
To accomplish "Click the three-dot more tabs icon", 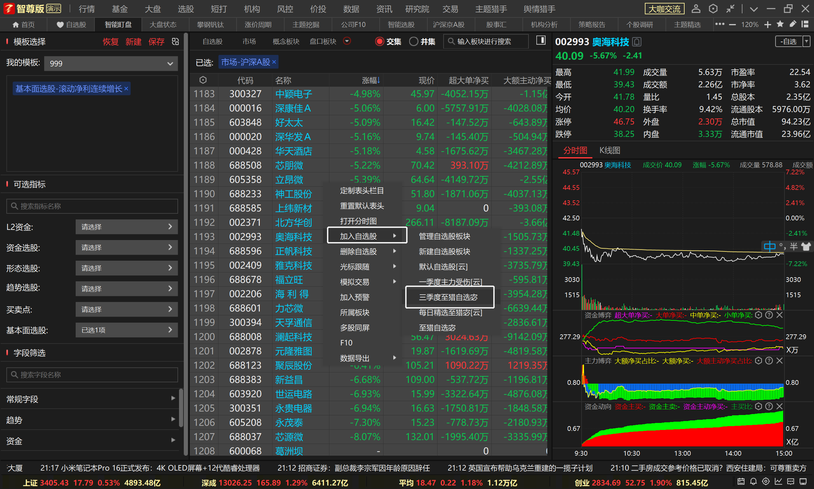I will 720,24.
